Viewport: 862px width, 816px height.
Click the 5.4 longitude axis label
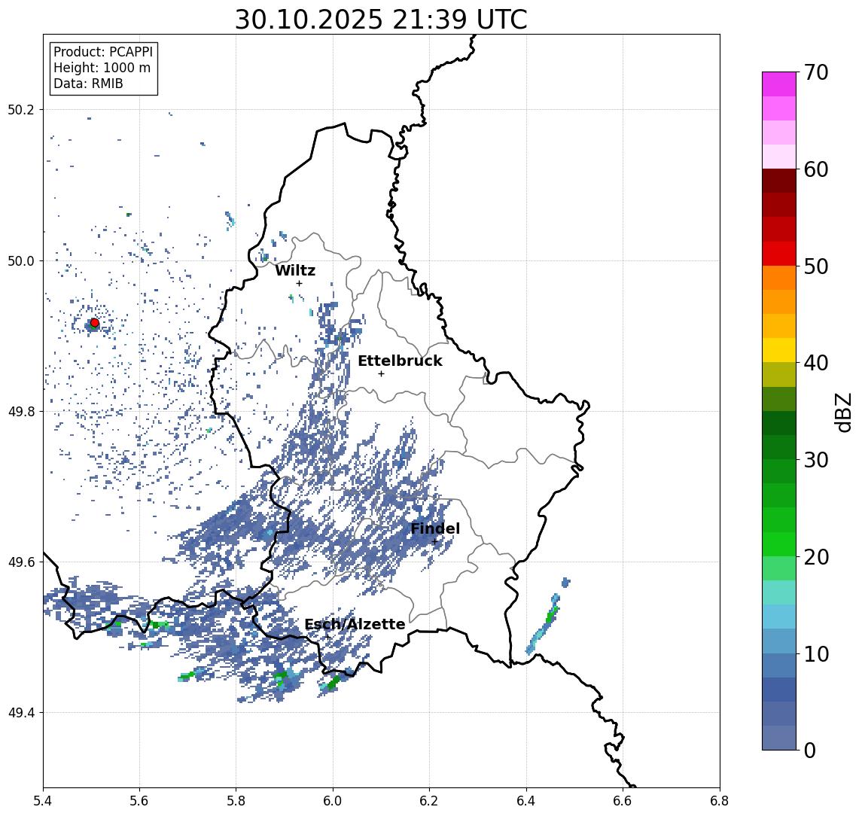pyautogui.click(x=44, y=801)
